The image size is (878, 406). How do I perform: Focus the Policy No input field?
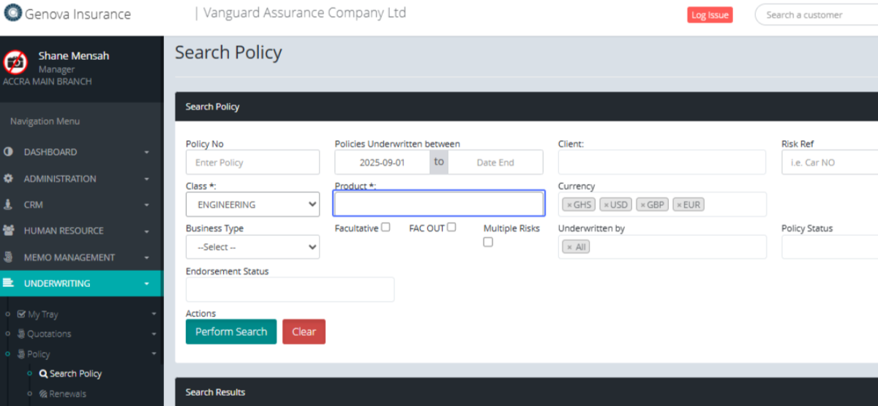tap(252, 162)
